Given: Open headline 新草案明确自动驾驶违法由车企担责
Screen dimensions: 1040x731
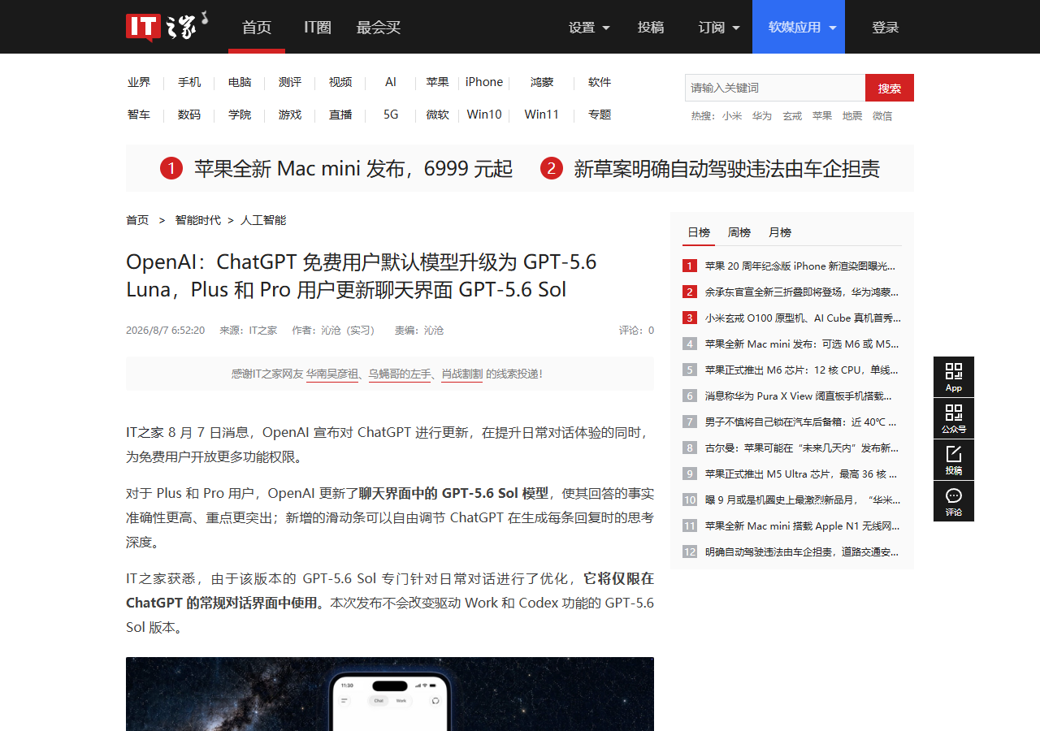Looking at the screenshot, I should [x=727, y=168].
